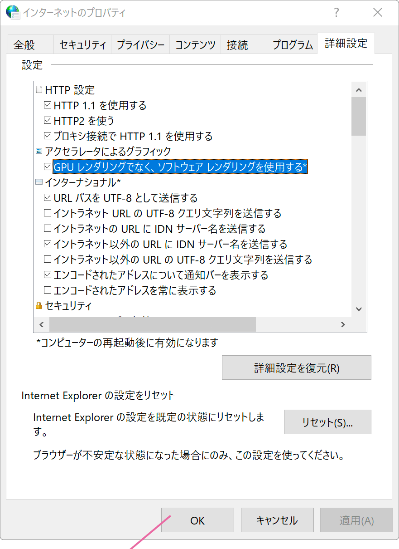Click the HTTP 設定 page icon
This screenshot has height=549, width=399.
click(39, 89)
